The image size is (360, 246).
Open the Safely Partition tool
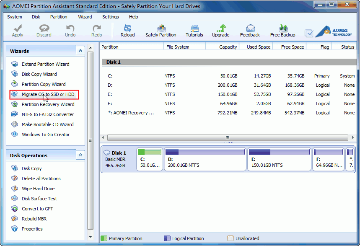(161, 31)
